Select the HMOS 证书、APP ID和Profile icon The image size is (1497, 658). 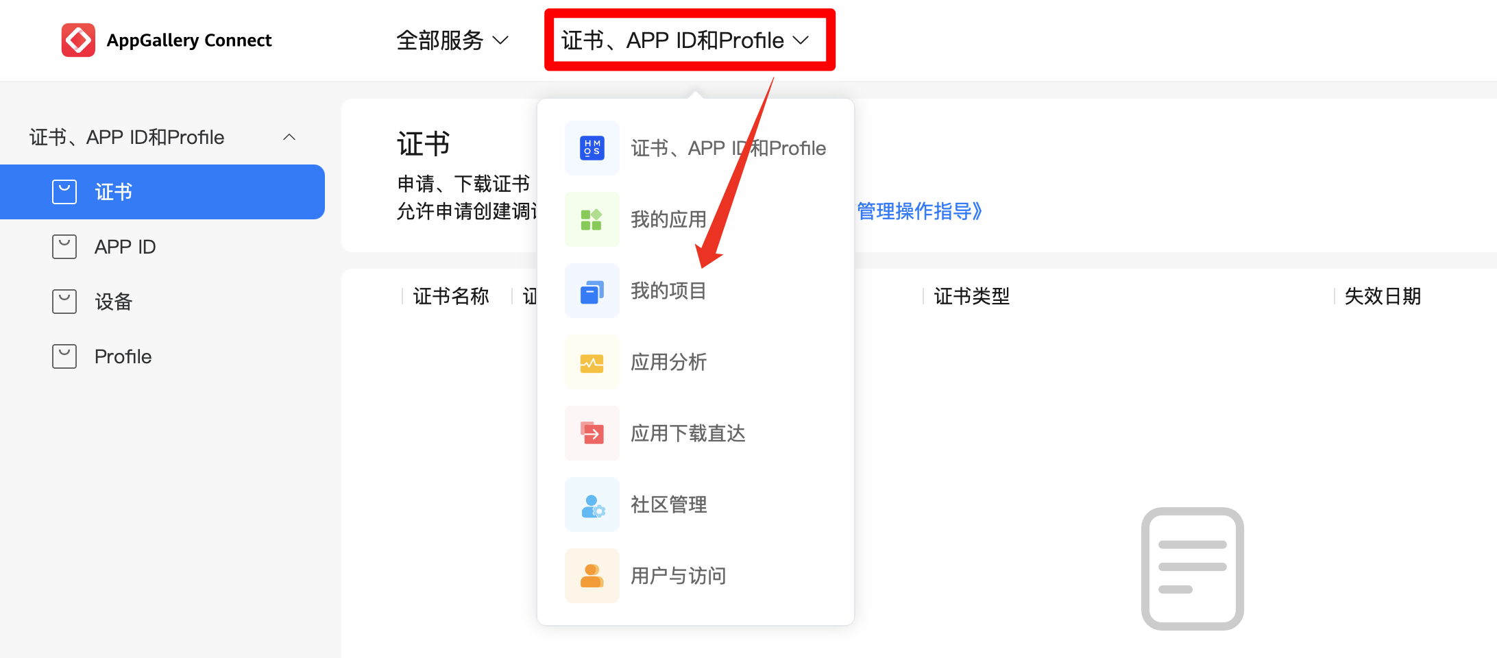[x=591, y=148]
